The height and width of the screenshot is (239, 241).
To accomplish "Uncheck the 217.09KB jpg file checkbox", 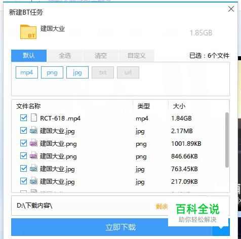I will 23,181.
